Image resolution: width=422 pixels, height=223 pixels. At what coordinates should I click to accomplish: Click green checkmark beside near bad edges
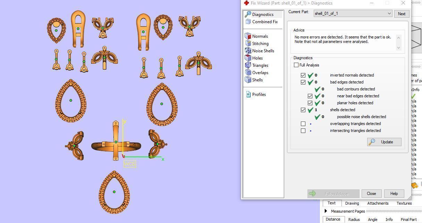tap(317, 96)
